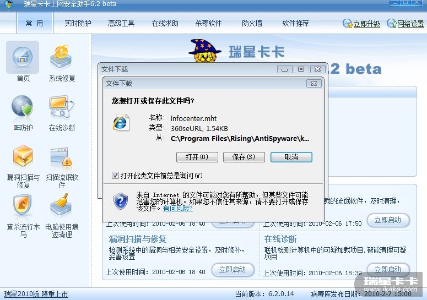The image size is (427, 300).
Task: Click the 打开(O) button
Action: 197,157
